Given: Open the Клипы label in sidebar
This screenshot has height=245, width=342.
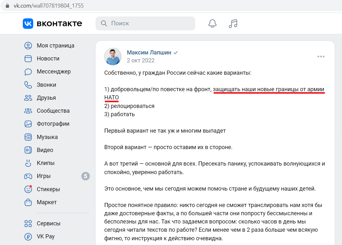Looking at the screenshot, I should (46, 163).
